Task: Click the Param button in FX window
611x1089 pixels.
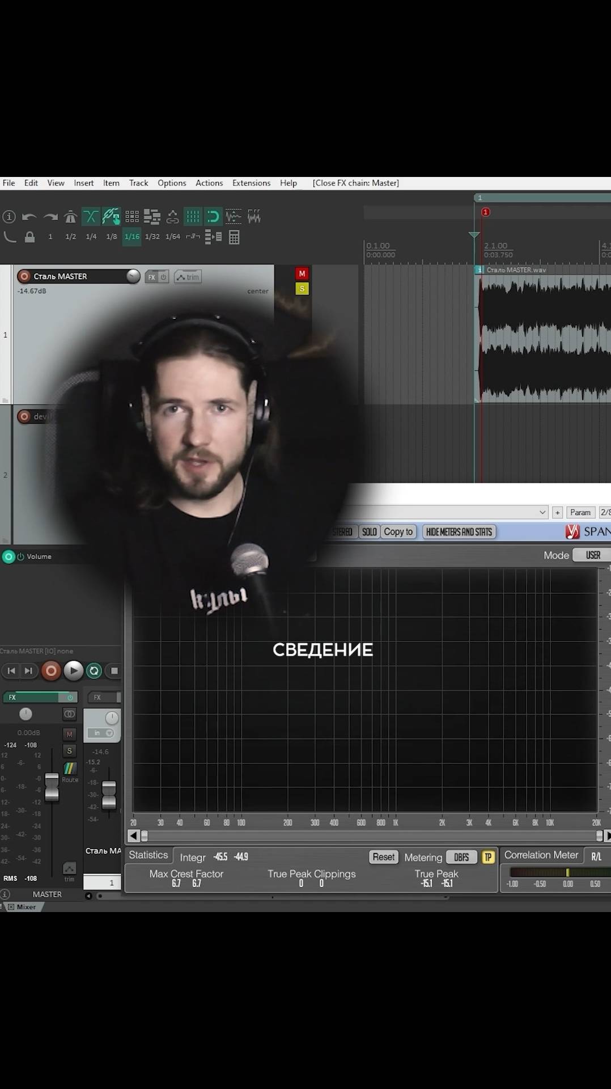Action: click(580, 512)
